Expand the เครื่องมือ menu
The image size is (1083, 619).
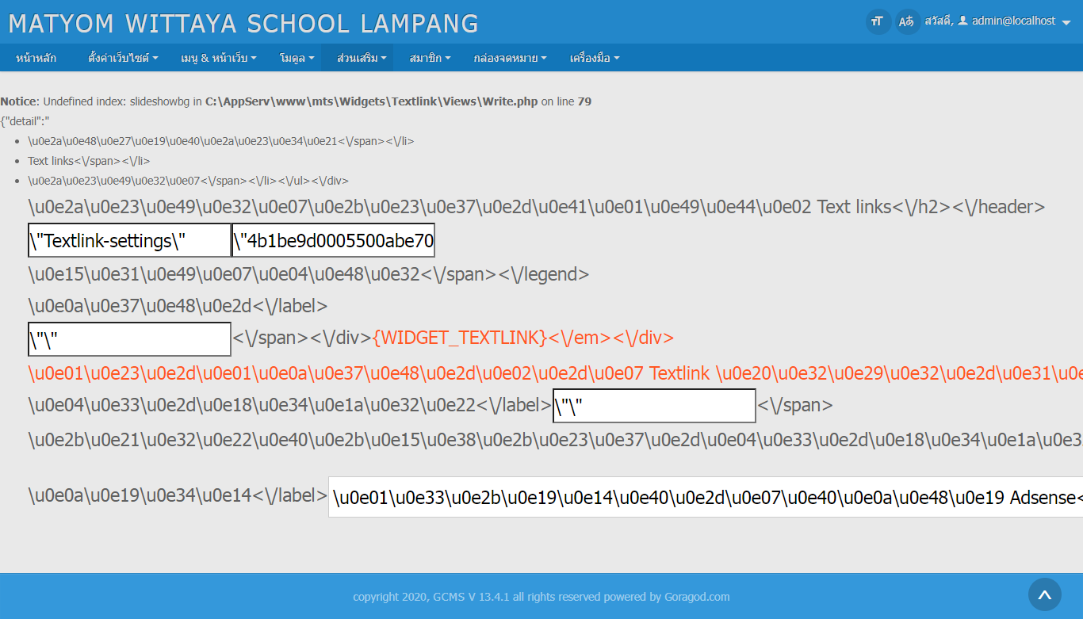coord(595,58)
